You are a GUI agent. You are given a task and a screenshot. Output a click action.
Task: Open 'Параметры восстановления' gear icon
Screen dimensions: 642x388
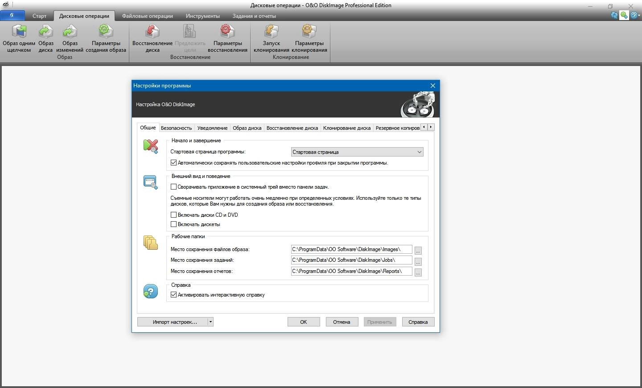point(227,31)
